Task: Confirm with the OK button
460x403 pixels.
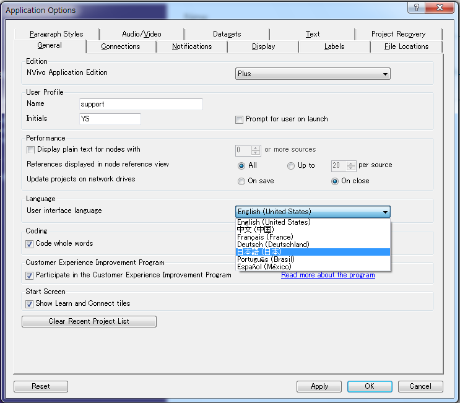Action: click(370, 386)
